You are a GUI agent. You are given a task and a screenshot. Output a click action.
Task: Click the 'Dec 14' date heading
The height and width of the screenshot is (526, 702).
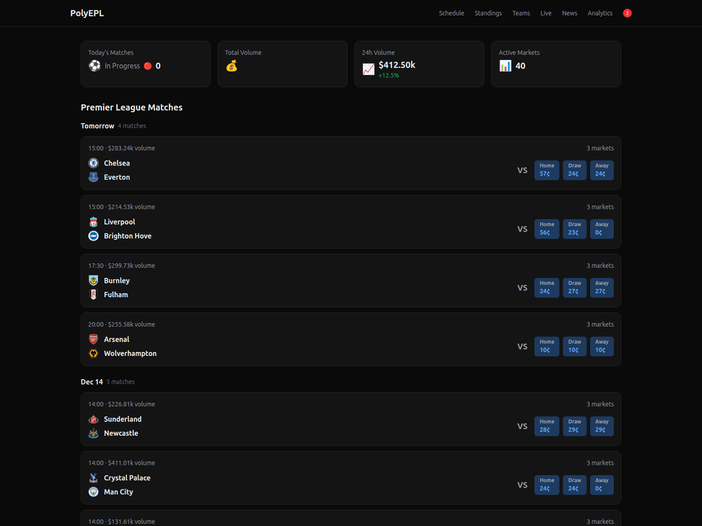pos(92,382)
